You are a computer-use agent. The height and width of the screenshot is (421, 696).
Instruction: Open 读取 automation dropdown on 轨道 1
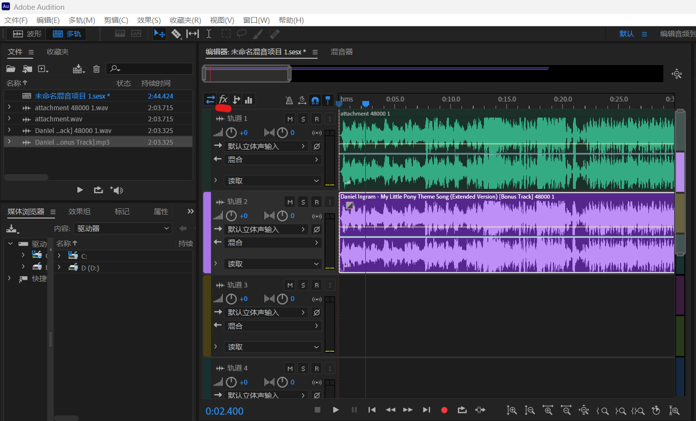[272, 181]
